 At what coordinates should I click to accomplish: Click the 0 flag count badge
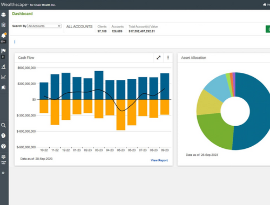pos(3,57)
